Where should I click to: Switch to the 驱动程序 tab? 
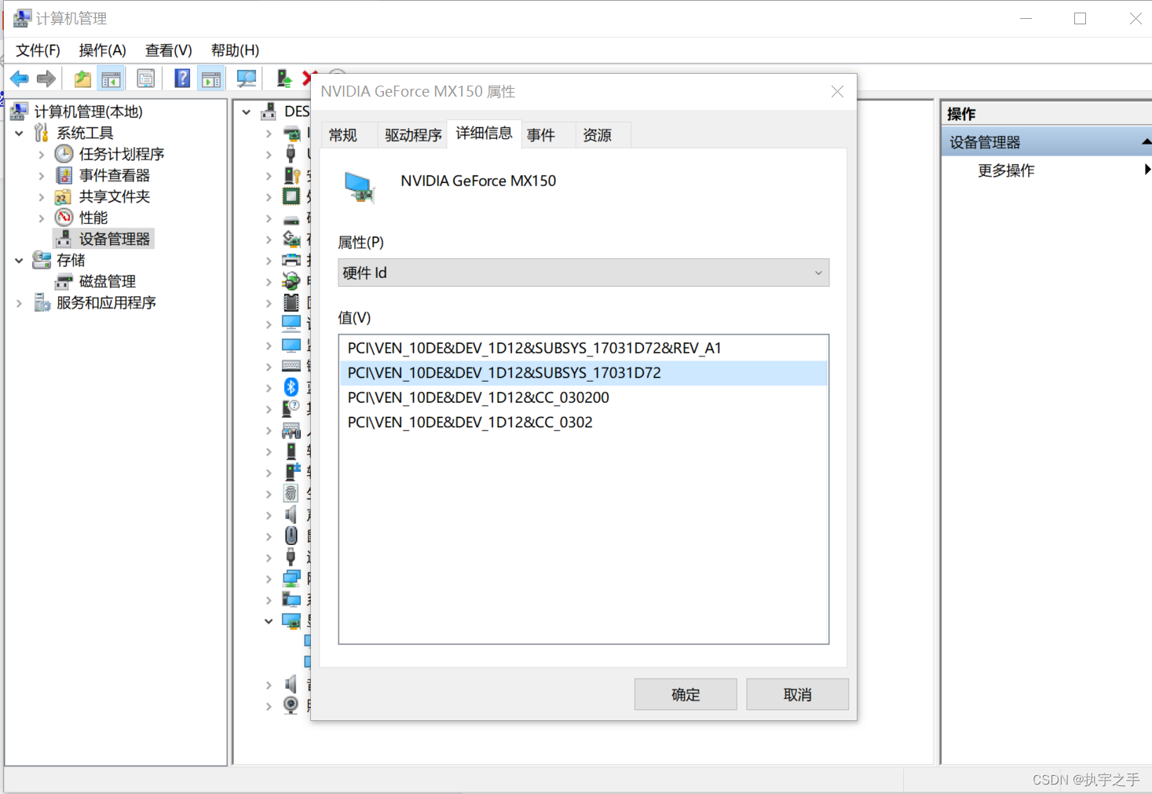point(413,135)
